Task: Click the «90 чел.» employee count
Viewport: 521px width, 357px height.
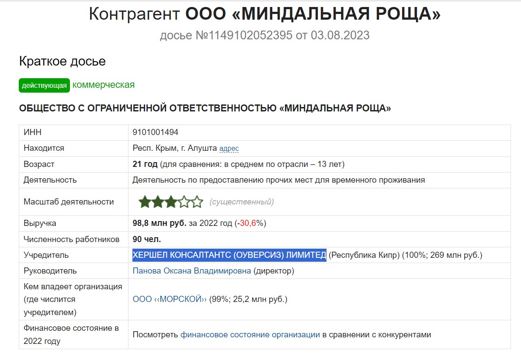Action: (147, 239)
